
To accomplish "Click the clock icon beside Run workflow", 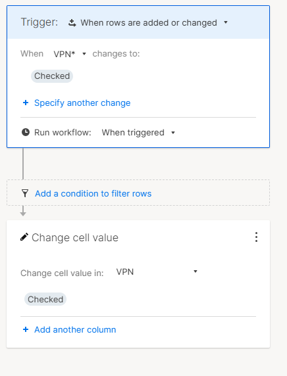I will 26,132.
